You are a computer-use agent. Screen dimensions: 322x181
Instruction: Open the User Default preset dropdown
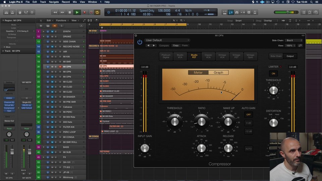[x=167, y=40]
